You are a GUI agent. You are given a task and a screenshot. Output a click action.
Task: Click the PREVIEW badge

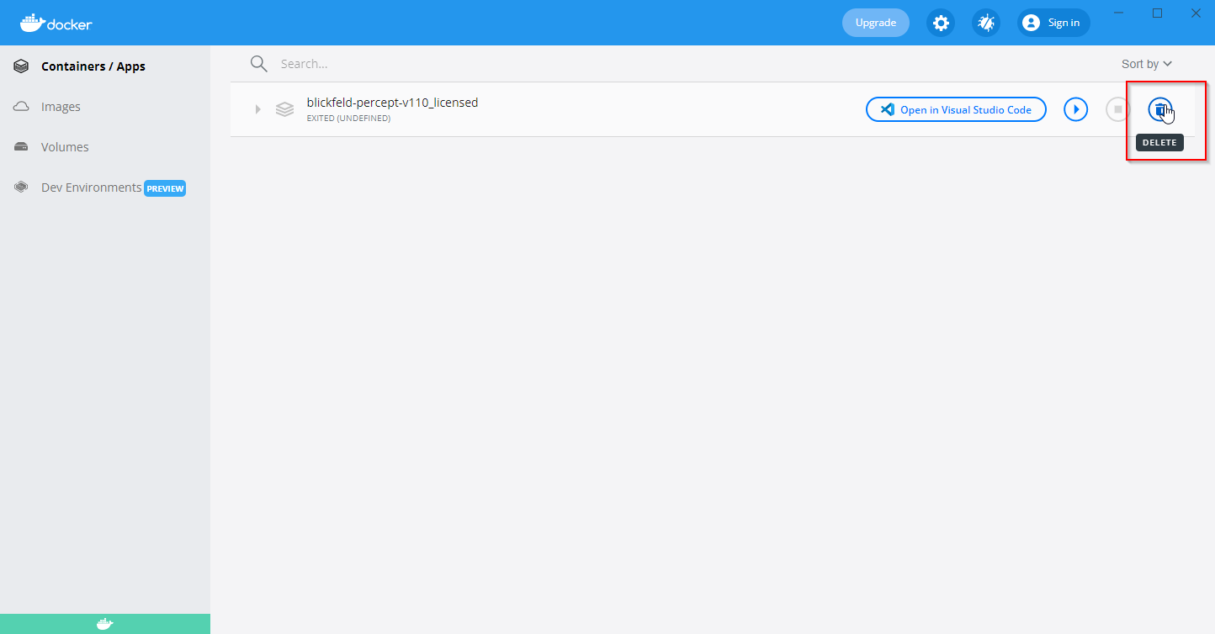coord(165,188)
